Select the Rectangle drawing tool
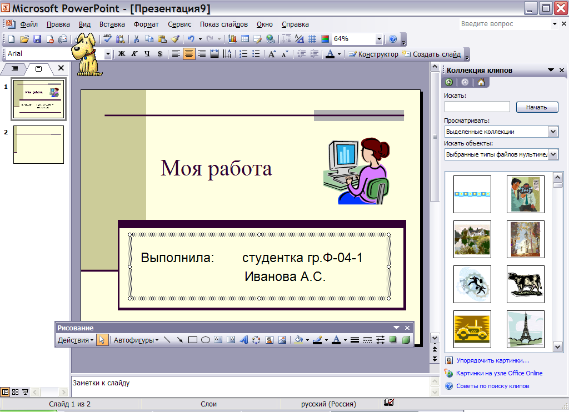 (x=193, y=340)
